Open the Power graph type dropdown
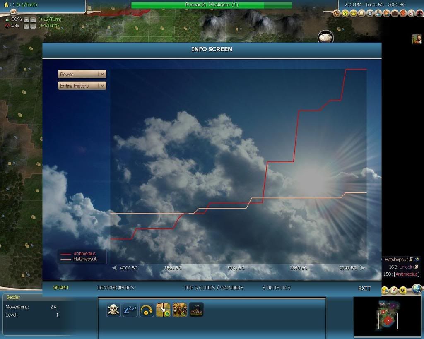 pos(82,74)
